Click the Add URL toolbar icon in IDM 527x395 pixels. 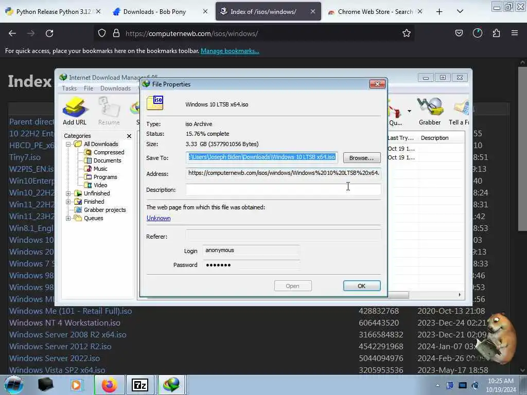pyautogui.click(x=75, y=111)
